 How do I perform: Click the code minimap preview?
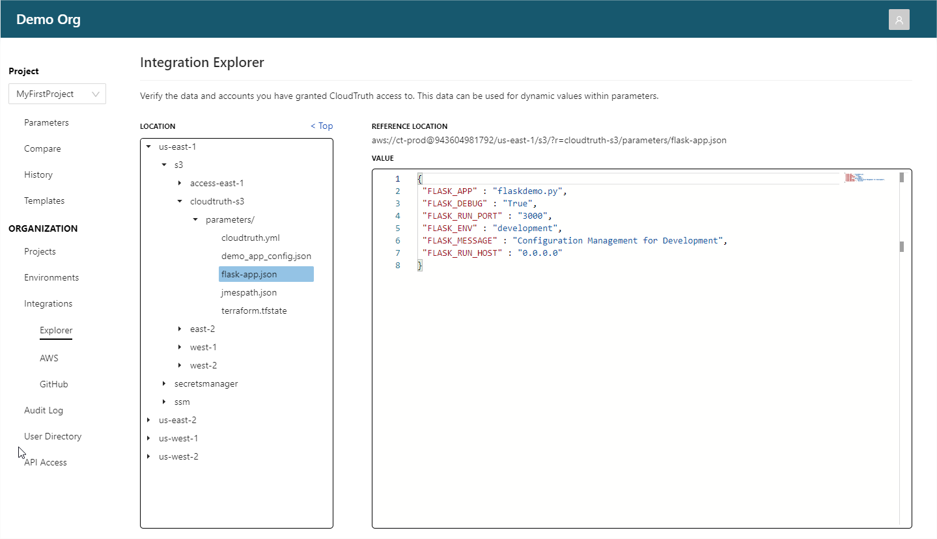(x=865, y=178)
